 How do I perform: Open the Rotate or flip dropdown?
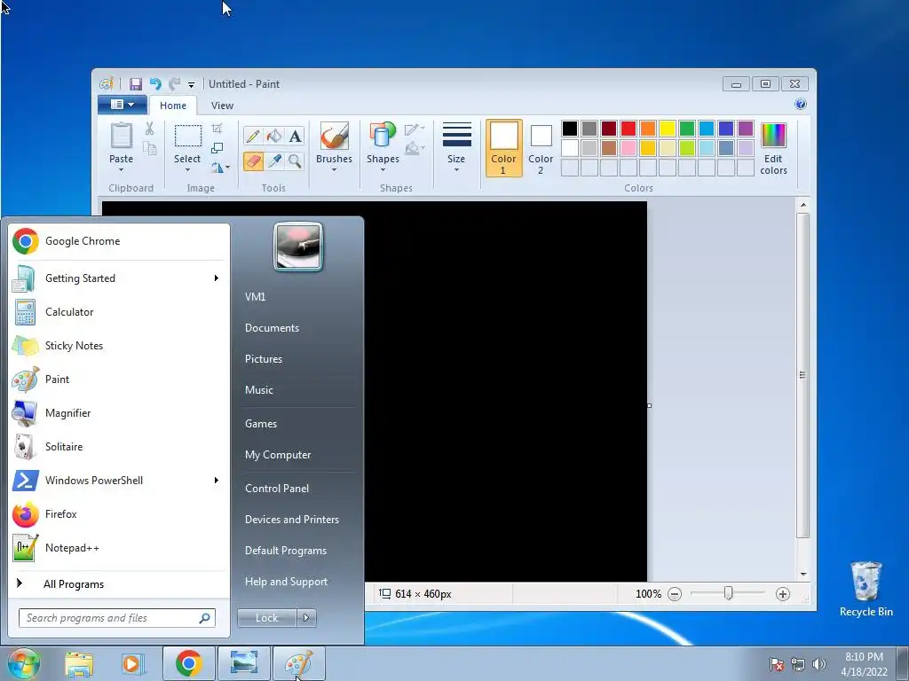(x=220, y=168)
